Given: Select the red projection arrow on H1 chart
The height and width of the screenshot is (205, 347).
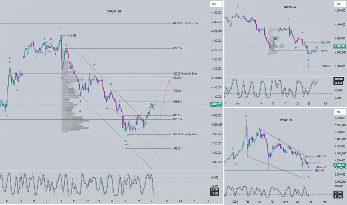Looking at the screenshot, I should point(165,97).
